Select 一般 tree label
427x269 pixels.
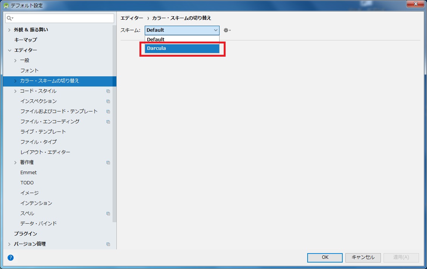[x=25, y=60]
